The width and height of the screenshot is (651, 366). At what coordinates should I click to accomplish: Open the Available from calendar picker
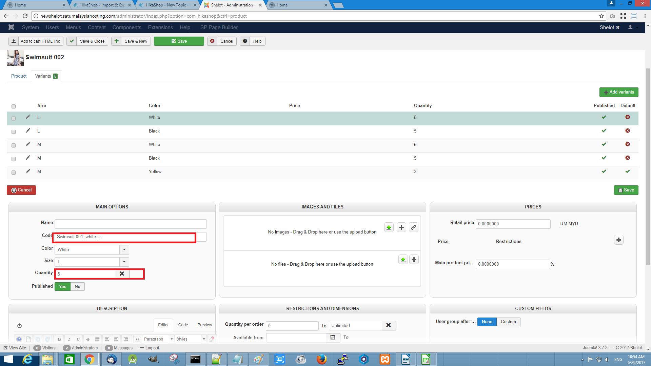coord(333,338)
